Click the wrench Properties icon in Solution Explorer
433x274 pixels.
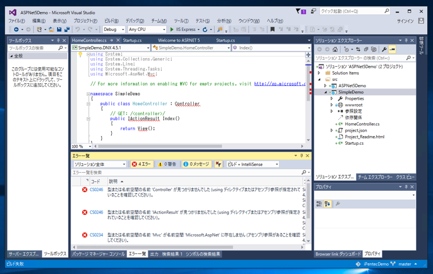(x=384, y=50)
